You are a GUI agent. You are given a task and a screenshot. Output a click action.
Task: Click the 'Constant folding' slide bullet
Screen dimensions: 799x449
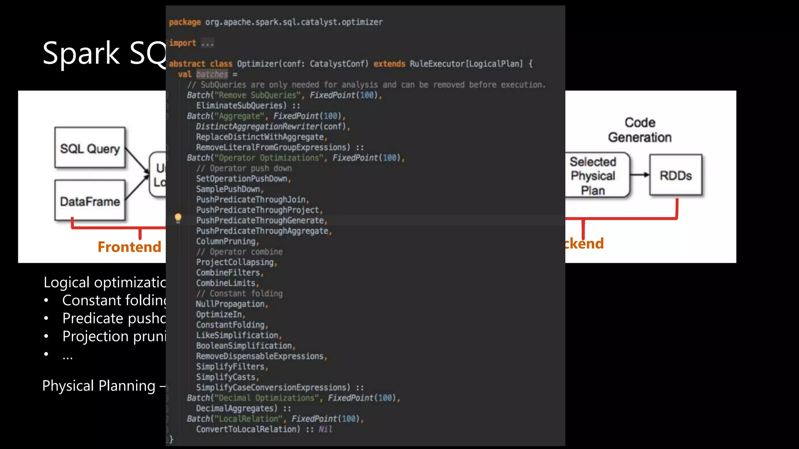114,301
